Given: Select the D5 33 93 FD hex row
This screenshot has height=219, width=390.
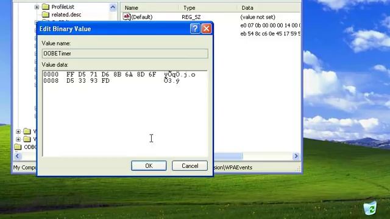Looking at the screenshot, I should [x=112, y=81].
